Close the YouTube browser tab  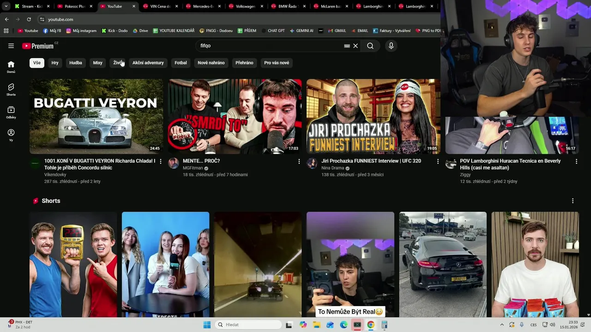pos(134,6)
